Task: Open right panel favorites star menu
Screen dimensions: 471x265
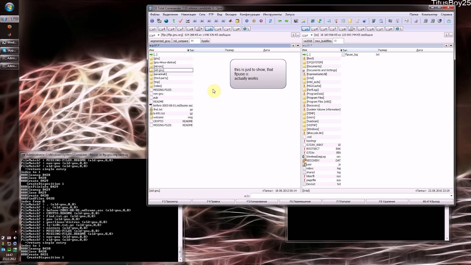Action: pos(446,46)
